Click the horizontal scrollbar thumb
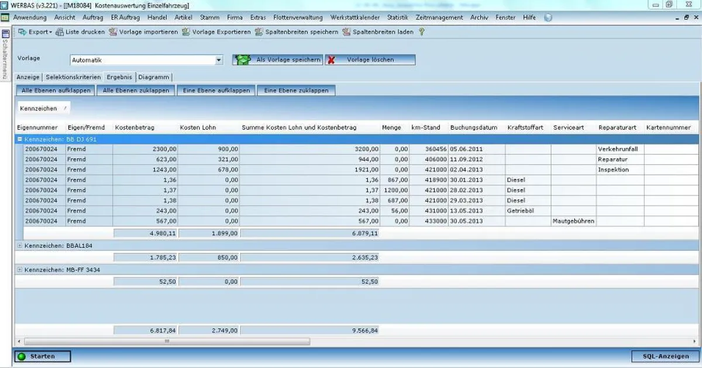The image size is (702, 368). pos(167,341)
